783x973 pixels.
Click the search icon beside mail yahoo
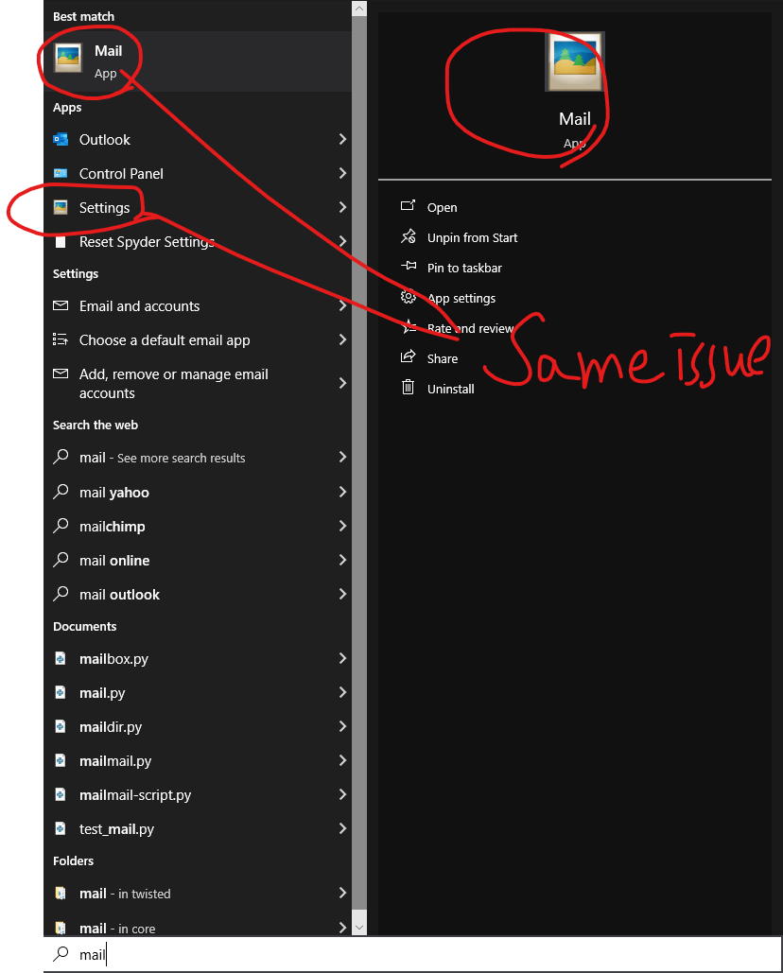click(x=61, y=492)
